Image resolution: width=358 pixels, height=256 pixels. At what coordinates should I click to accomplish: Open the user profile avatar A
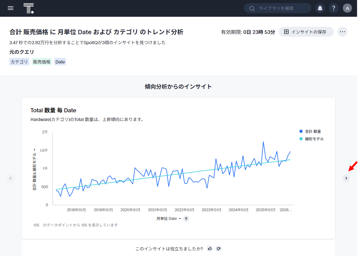click(x=347, y=8)
